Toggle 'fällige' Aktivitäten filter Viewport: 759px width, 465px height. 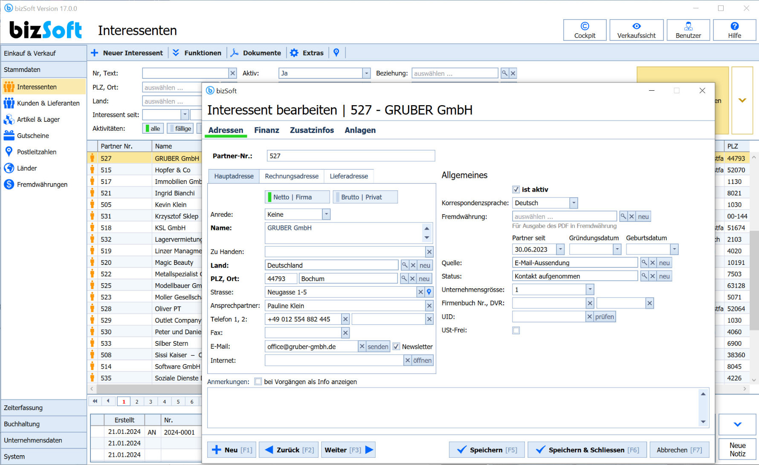180,128
